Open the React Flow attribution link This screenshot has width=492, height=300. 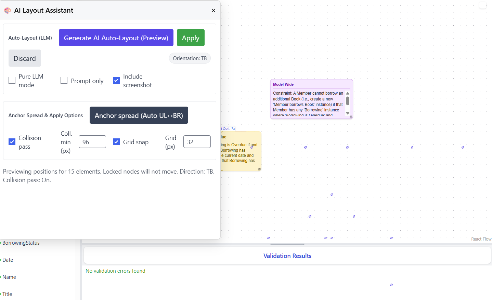point(481,239)
